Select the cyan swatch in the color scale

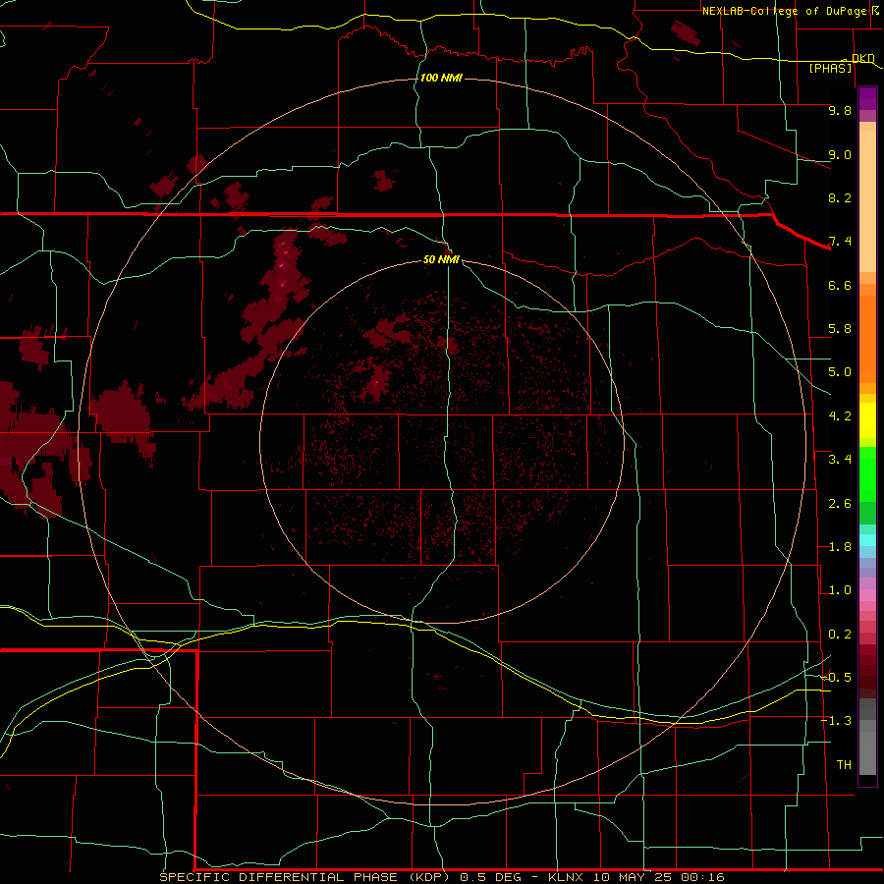(867, 540)
